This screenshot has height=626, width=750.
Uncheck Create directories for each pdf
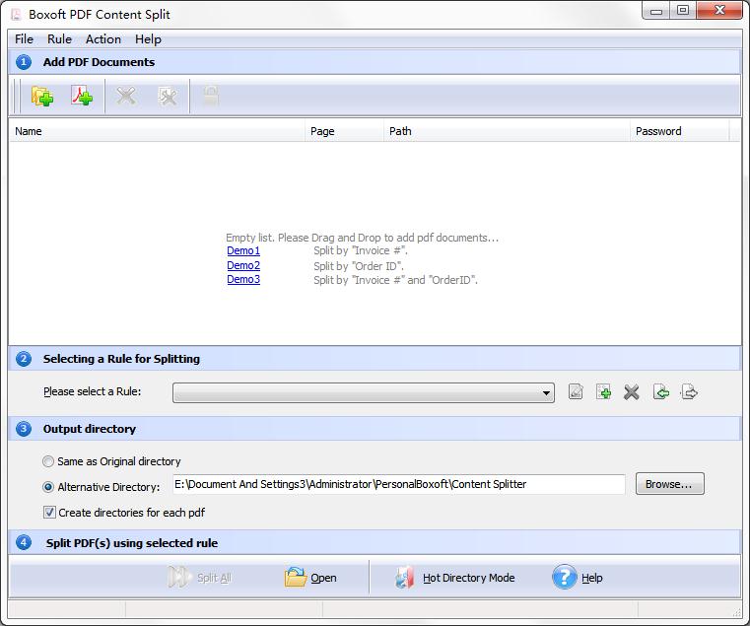point(49,513)
